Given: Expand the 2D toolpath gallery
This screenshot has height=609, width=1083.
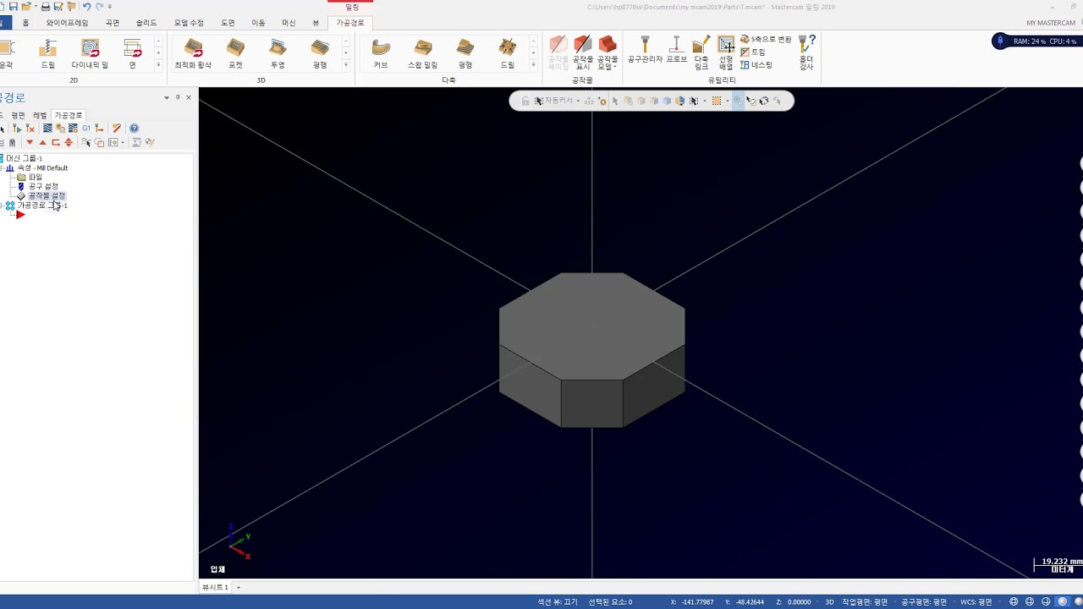Looking at the screenshot, I should tap(158, 65).
